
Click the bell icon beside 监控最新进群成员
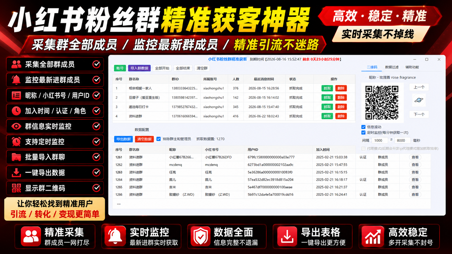point(16,80)
